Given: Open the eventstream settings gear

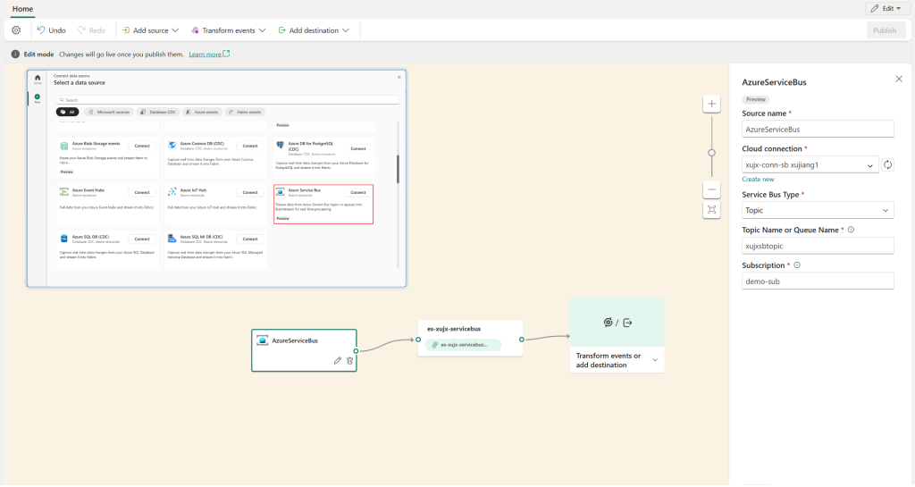Looking at the screenshot, I should 16,30.
